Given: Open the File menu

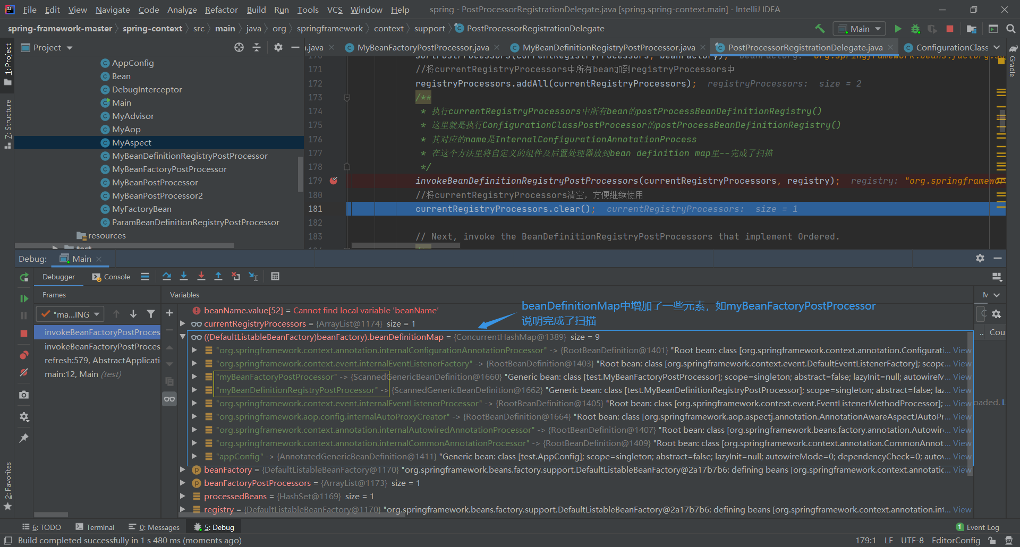Looking at the screenshot, I should point(30,10).
